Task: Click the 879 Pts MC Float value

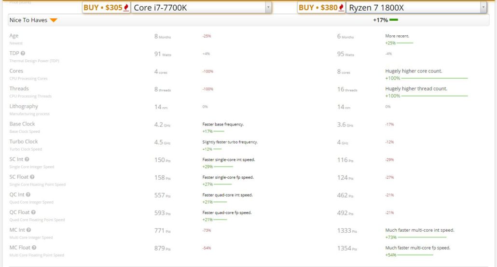Action: [x=162, y=248]
